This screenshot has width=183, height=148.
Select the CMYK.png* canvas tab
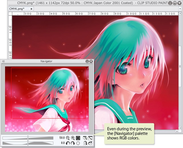(x=21, y=9)
